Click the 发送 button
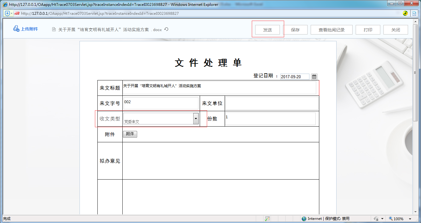This screenshot has width=421, height=223. [268, 30]
